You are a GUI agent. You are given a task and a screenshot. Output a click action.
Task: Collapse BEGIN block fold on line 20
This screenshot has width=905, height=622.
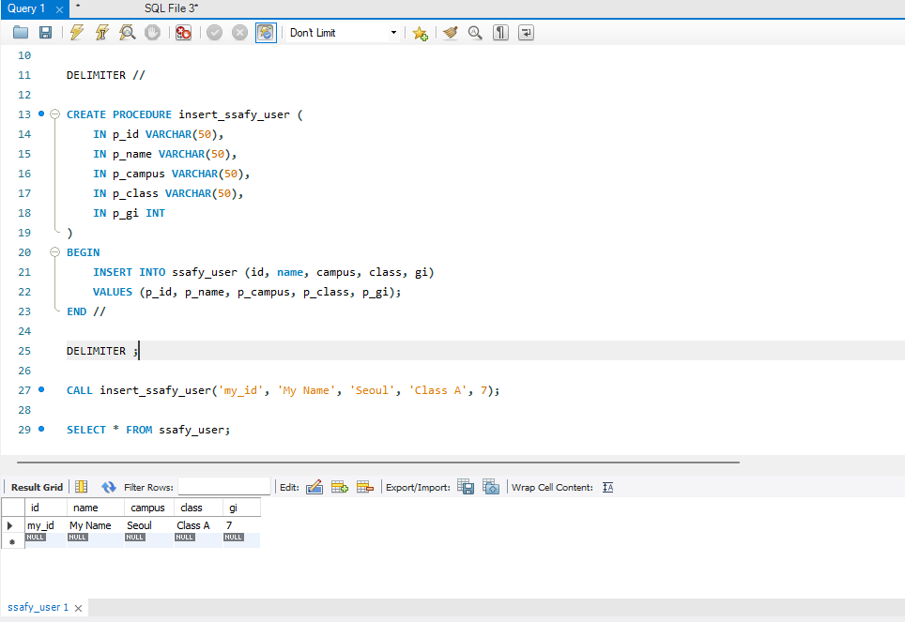(x=54, y=252)
